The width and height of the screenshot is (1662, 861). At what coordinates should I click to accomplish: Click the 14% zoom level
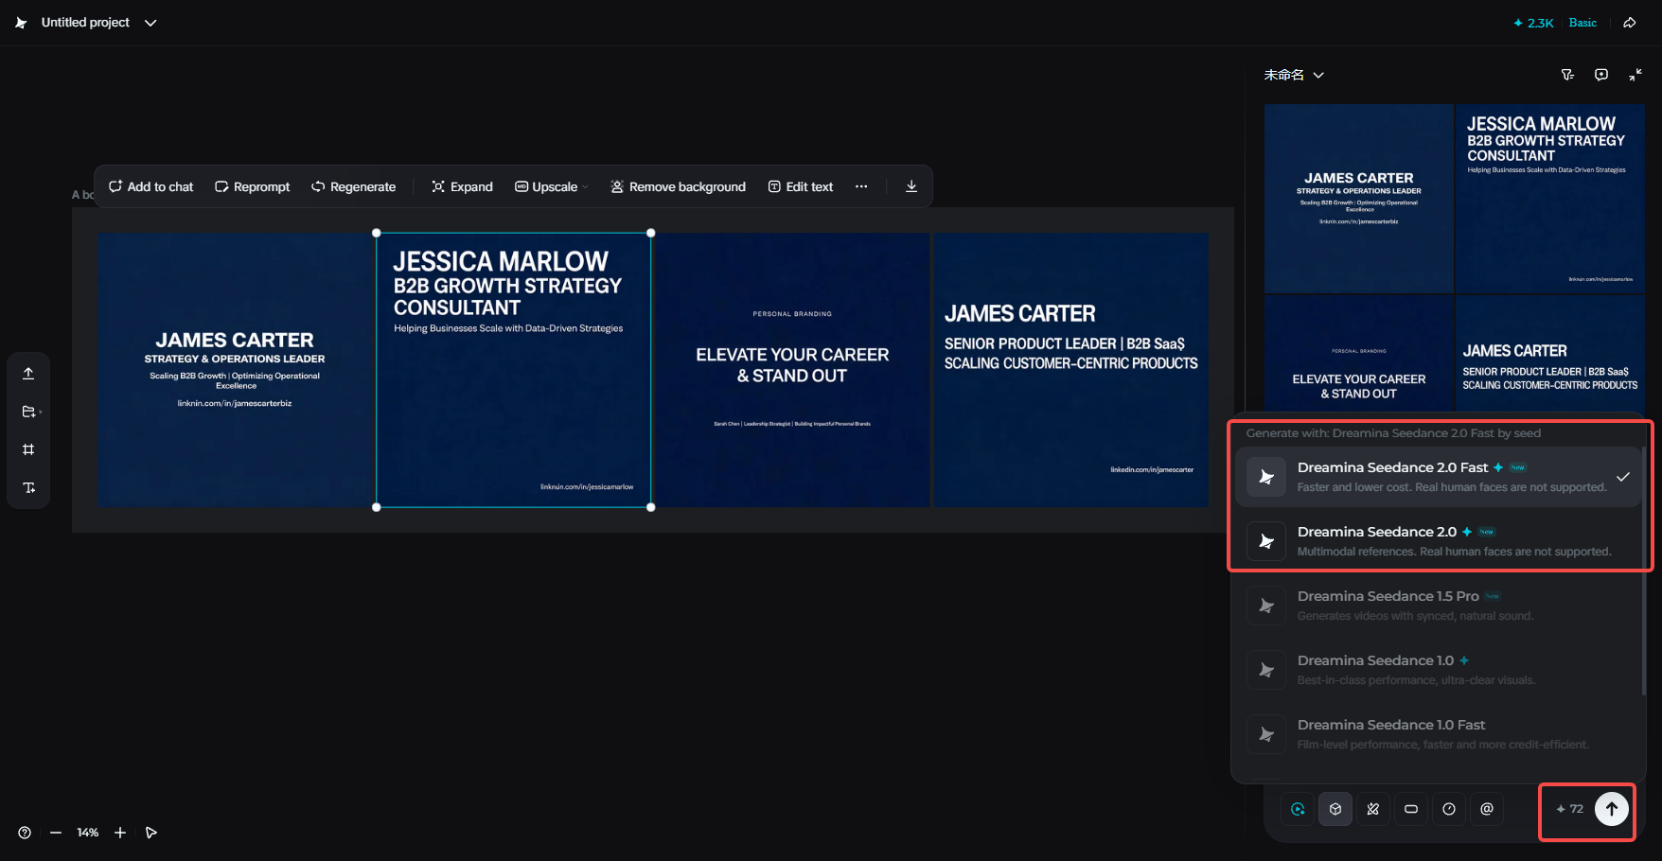pyautogui.click(x=88, y=833)
